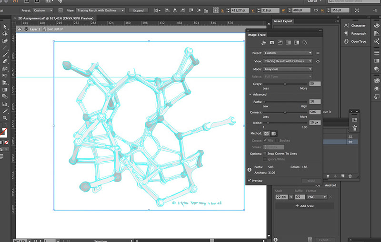Collapse the Advanced section triangle
The width and height of the screenshot is (381, 242).
click(x=250, y=94)
